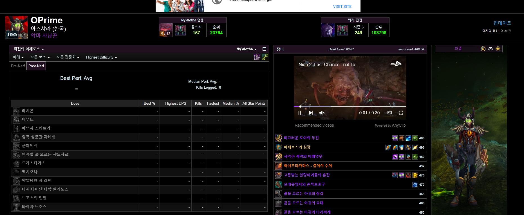This screenshot has height=215, width=524.
Task: Skip to the next video
Action: [311, 113]
